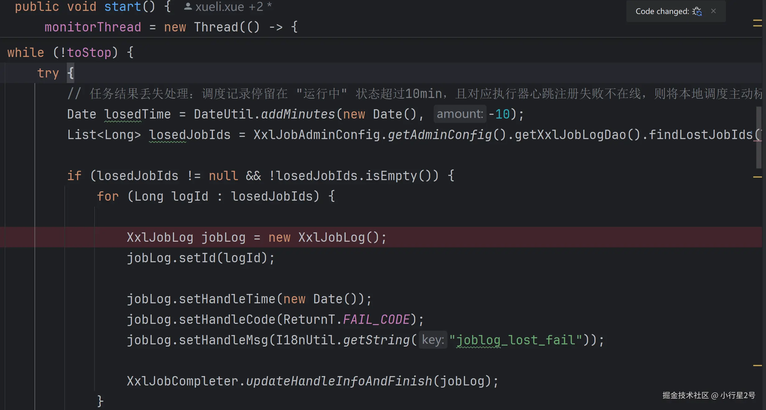Viewport: 766px width, 410px height.
Task: Click the losedTime variable name
Action: (x=137, y=114)
